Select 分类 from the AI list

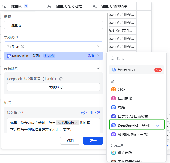click(x=137, y=89)
